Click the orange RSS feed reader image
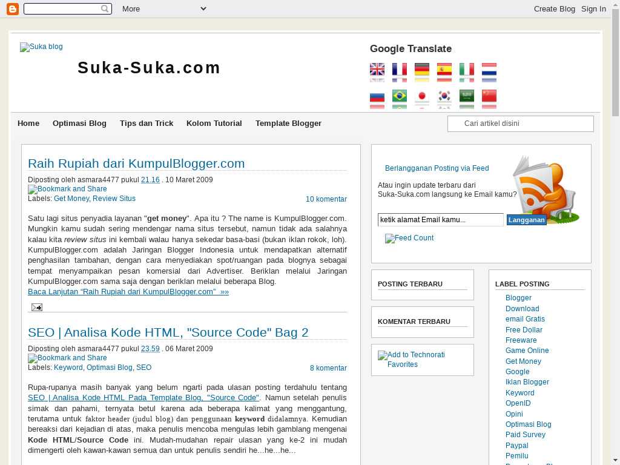 [545, 190]
